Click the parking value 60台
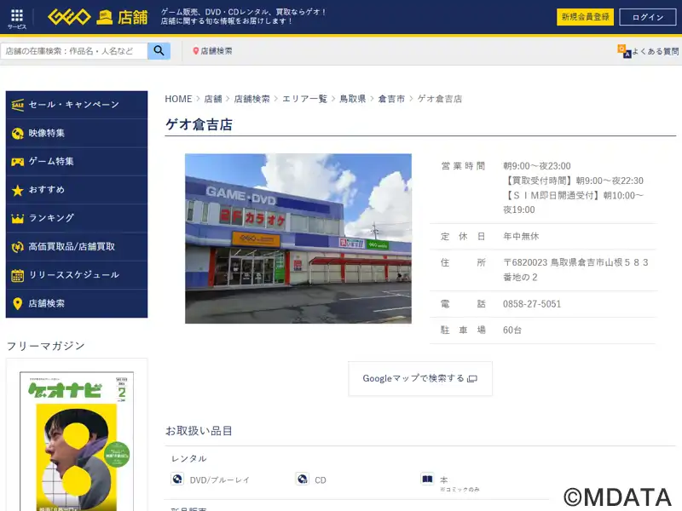This screenshot has height=511, width=682. click(512, 330)
